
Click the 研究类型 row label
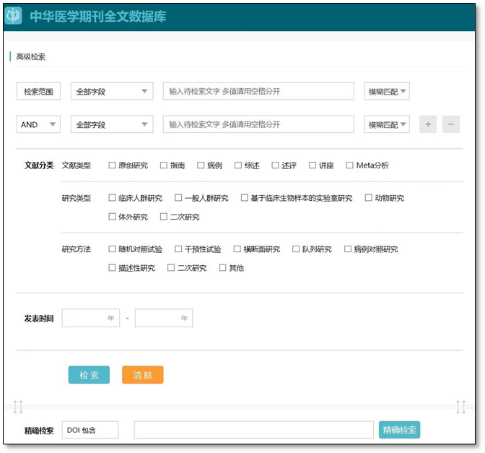(x=76, y=198)
